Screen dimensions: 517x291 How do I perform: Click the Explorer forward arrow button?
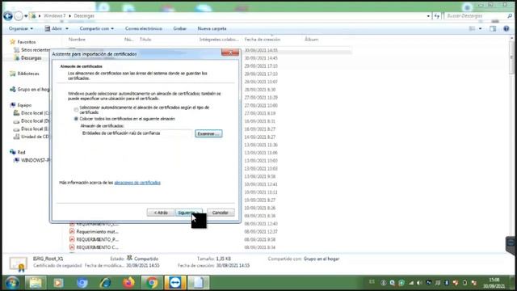19,16
